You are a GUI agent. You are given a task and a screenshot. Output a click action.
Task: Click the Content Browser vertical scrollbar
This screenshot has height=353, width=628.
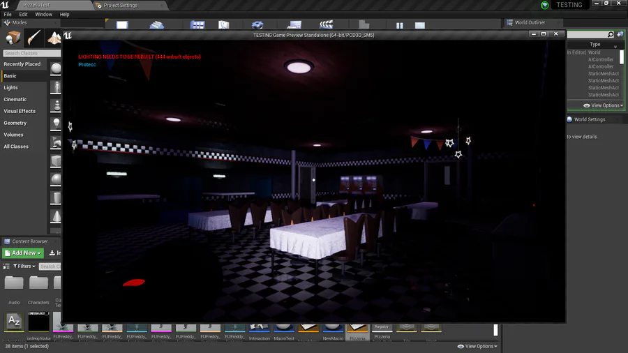(x=495, y=330)
